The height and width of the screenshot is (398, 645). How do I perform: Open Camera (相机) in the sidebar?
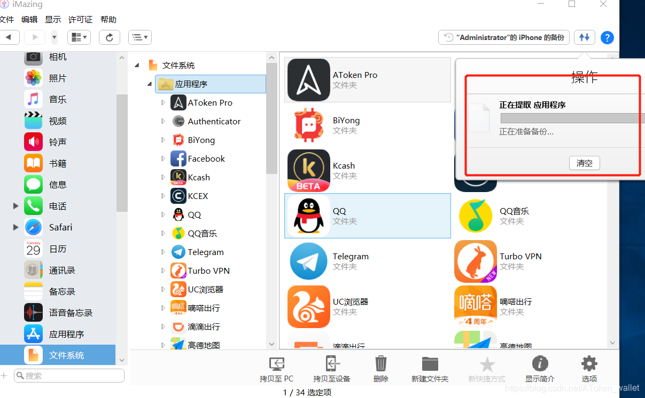tap(58, 57)
